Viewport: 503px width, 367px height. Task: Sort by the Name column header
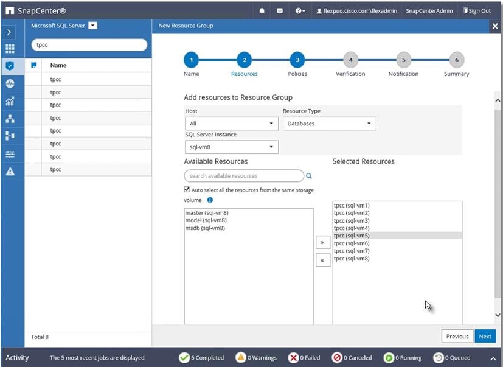point(58,65)
